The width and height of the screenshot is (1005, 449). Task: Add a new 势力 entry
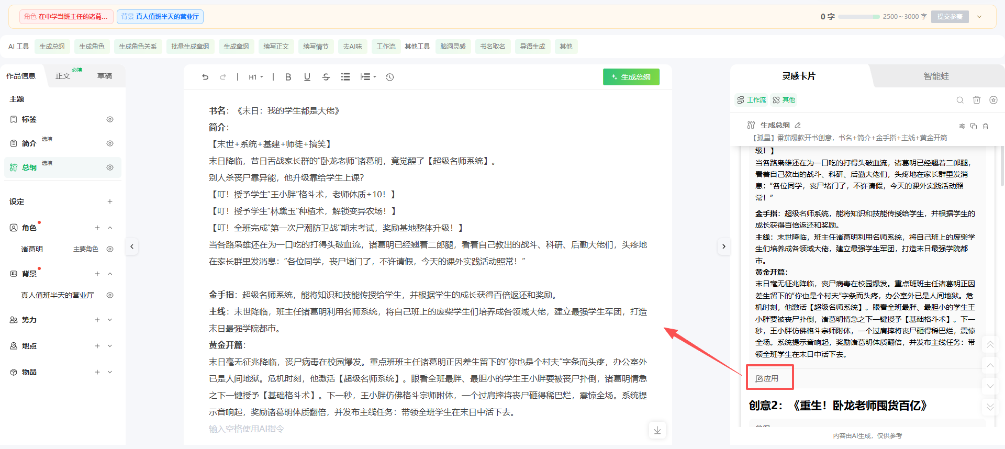coord(97,320)
